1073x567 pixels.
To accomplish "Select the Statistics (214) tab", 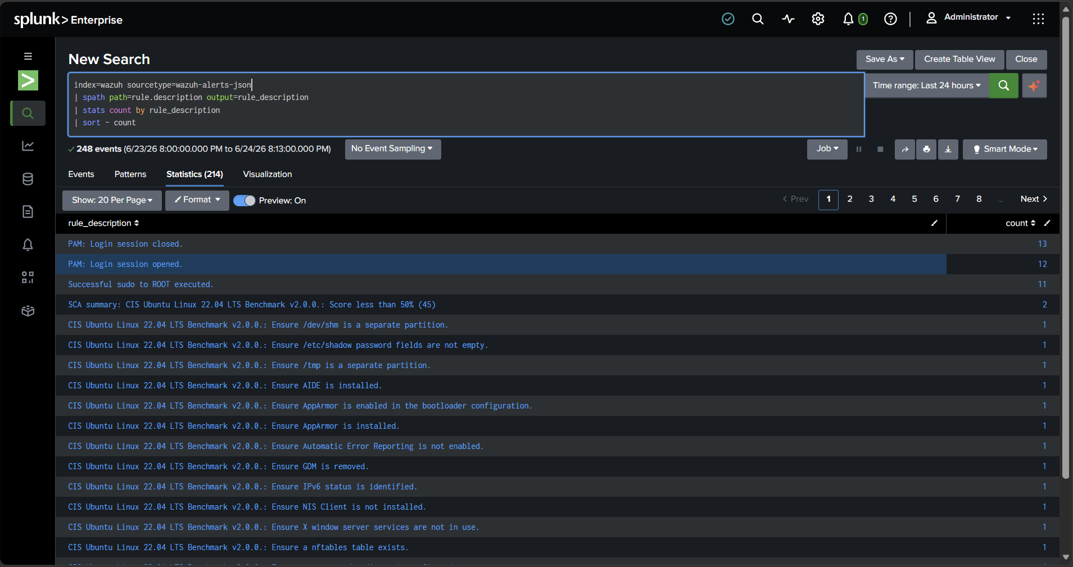I will pyautogui.click(x=194, y=174).
